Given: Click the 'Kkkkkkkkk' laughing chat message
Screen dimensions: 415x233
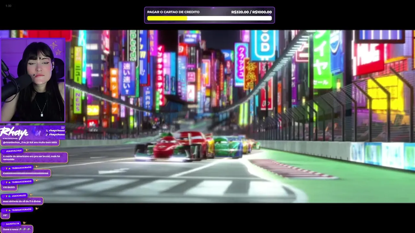Looking at the screenshot, I should coord(26,173).
